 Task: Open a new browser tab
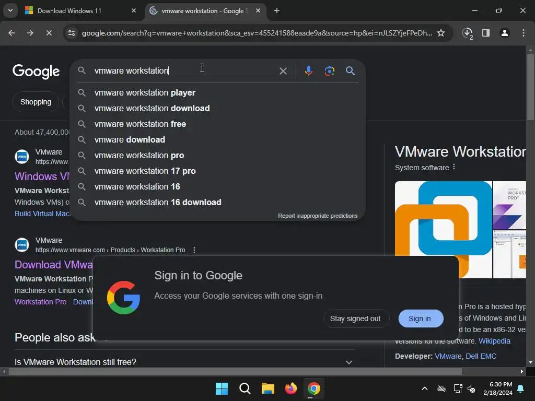[x=277, y=10]
